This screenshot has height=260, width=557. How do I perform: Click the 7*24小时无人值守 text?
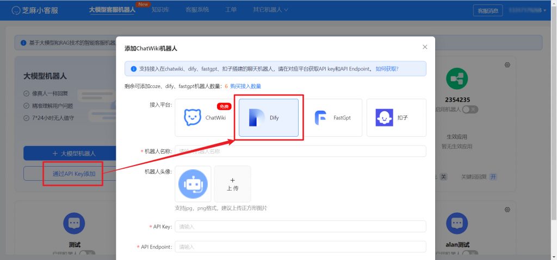53,118
